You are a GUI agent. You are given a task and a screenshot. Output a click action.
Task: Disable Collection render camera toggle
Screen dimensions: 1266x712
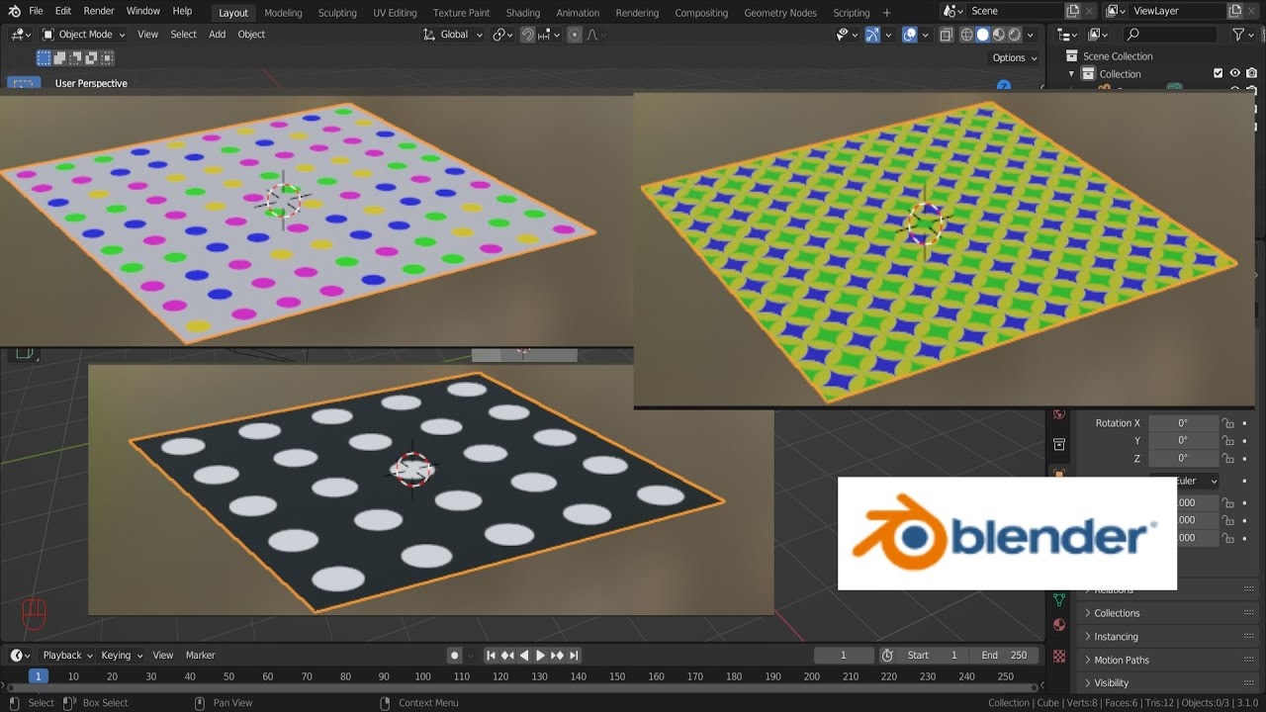point(1252,73)
